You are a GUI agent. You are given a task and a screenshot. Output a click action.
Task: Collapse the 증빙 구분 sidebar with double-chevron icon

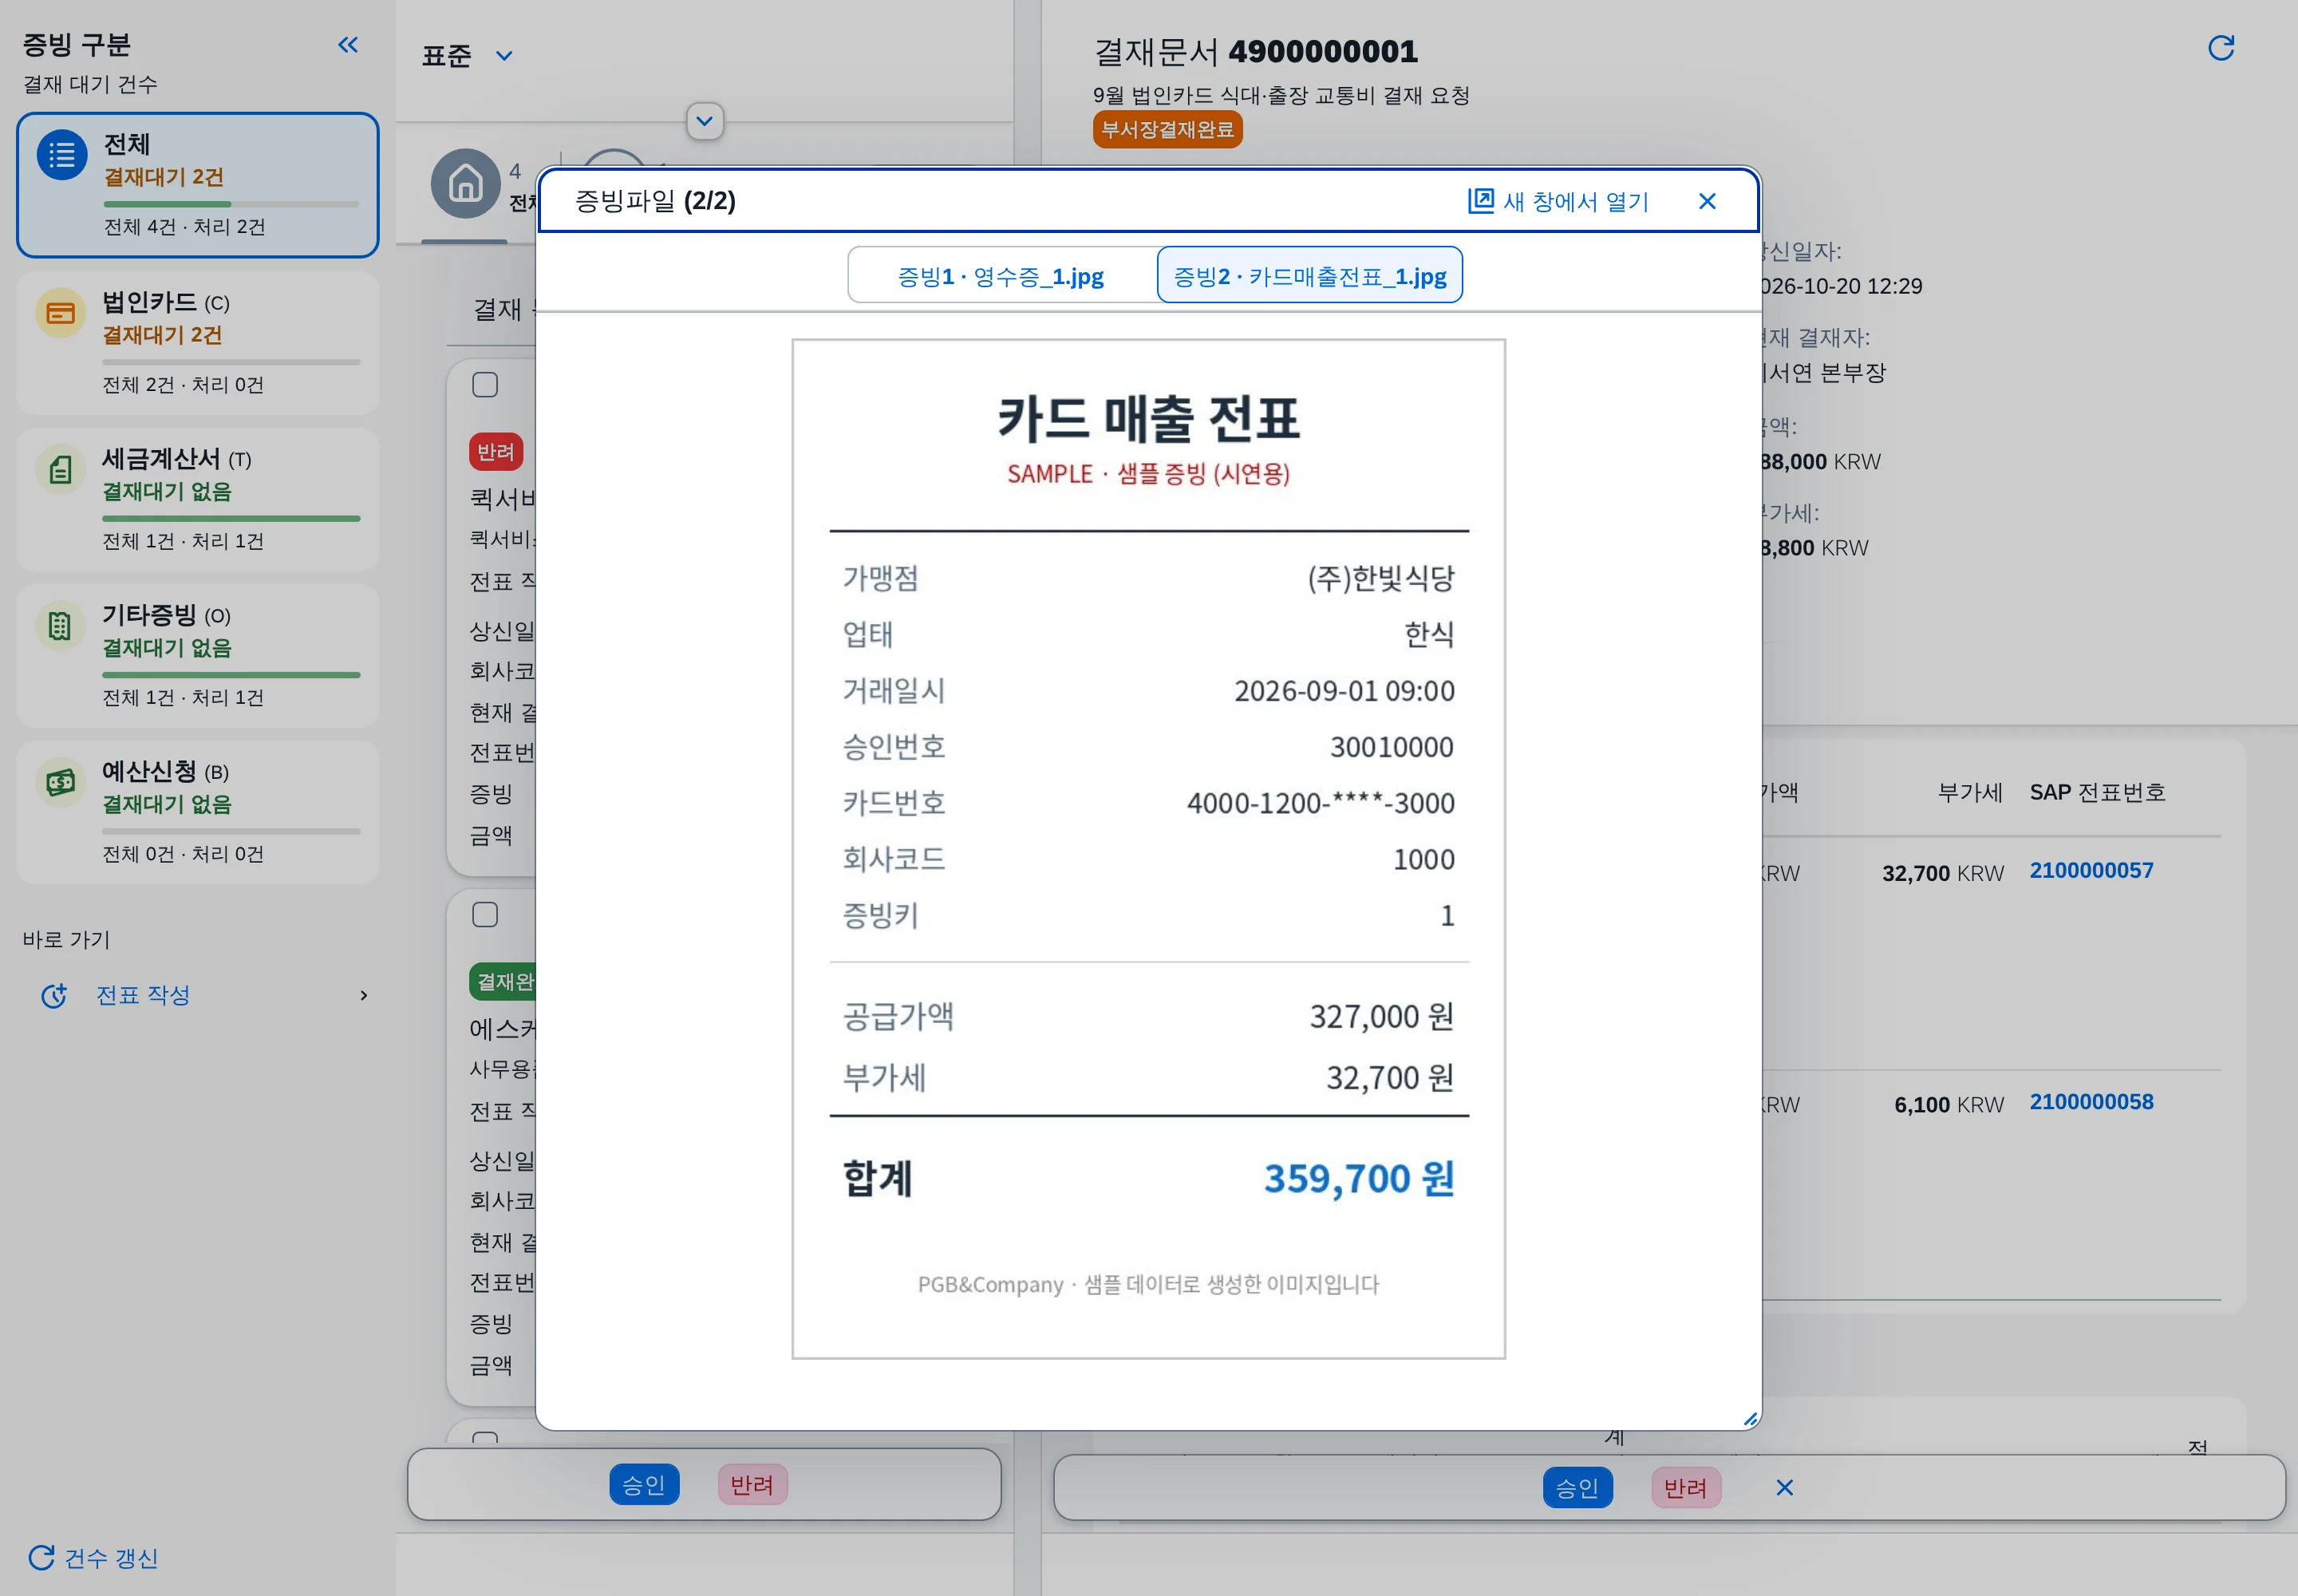tap(348, 44)
